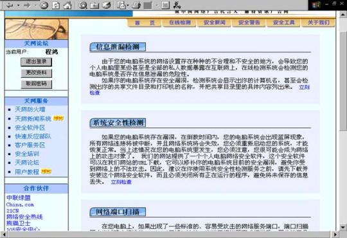
Task: Click the Stop loading icon
Action: tap(44, 5)
